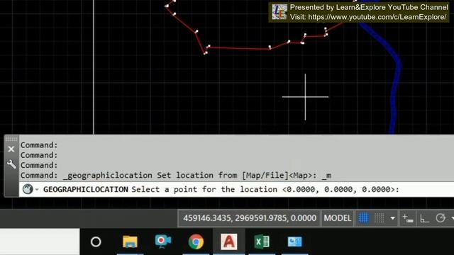
Task: Toggle polar tracking icon
Action: coord(441,218)
